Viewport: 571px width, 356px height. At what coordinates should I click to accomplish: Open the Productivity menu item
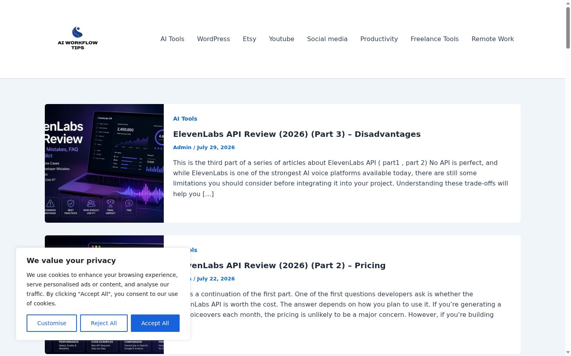tap(379, 39)
